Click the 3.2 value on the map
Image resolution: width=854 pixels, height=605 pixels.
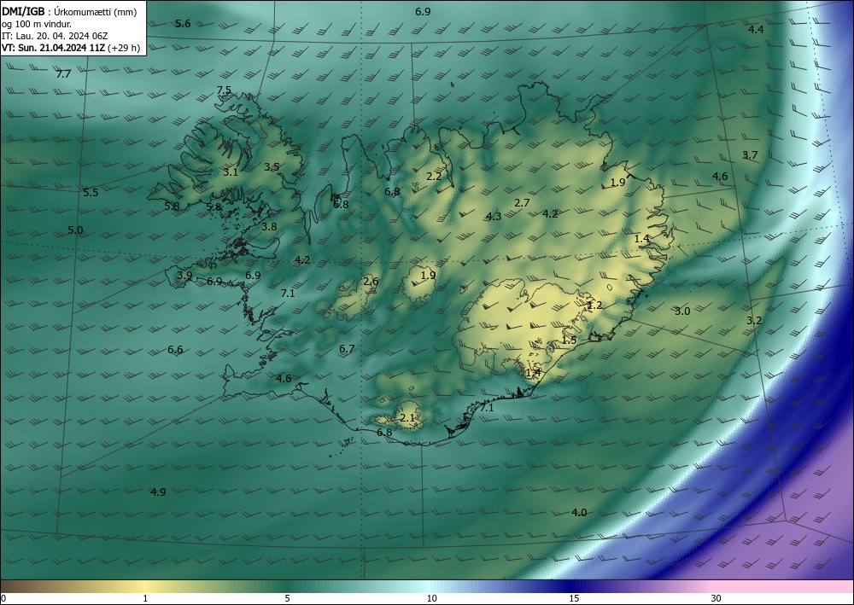tap(754, 321)
